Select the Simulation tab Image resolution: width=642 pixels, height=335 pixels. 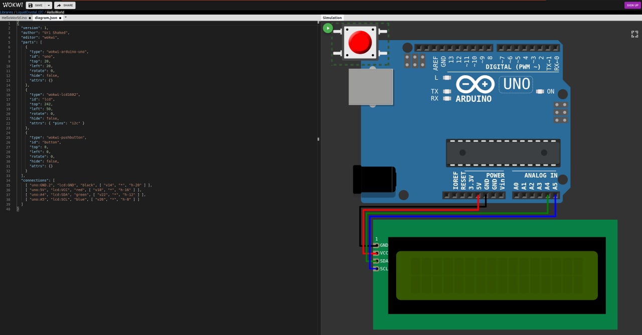[332, 18]
